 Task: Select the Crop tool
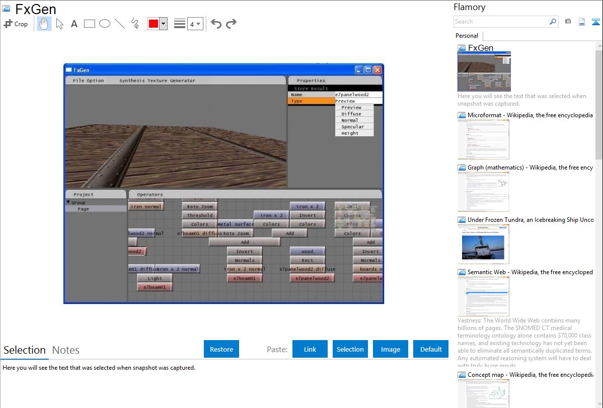(16, 24)
